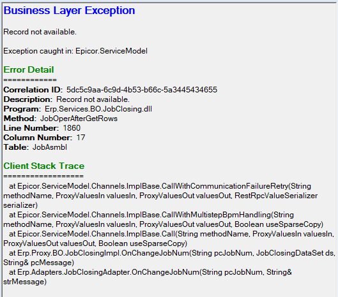Click the 'Correlation ID:' bold label
The height and width of the screenshot is (297, 338).
click(x=33, y=90)
